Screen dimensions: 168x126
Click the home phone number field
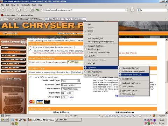tap(75, 62)
